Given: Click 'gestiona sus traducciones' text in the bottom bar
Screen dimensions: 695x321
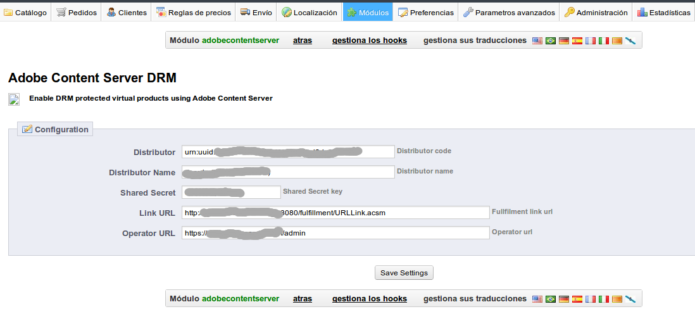Looking at the screenshot, I should [475, 299].
